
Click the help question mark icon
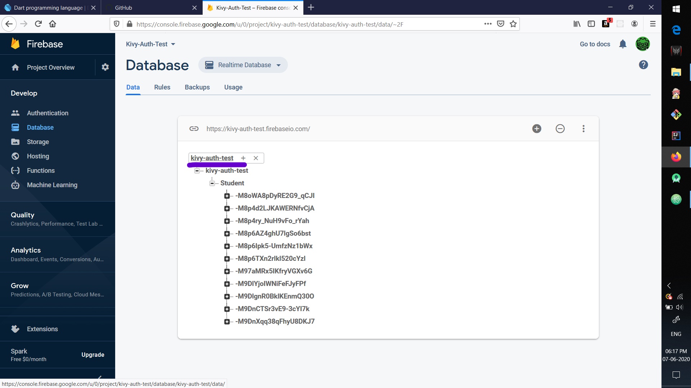(643, 65)
